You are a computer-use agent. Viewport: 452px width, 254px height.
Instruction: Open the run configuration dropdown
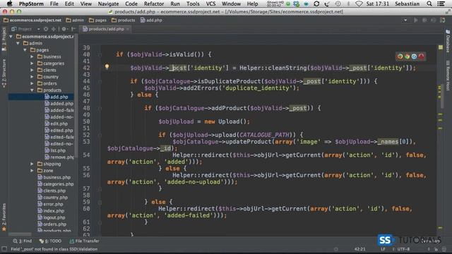point(405,20)
